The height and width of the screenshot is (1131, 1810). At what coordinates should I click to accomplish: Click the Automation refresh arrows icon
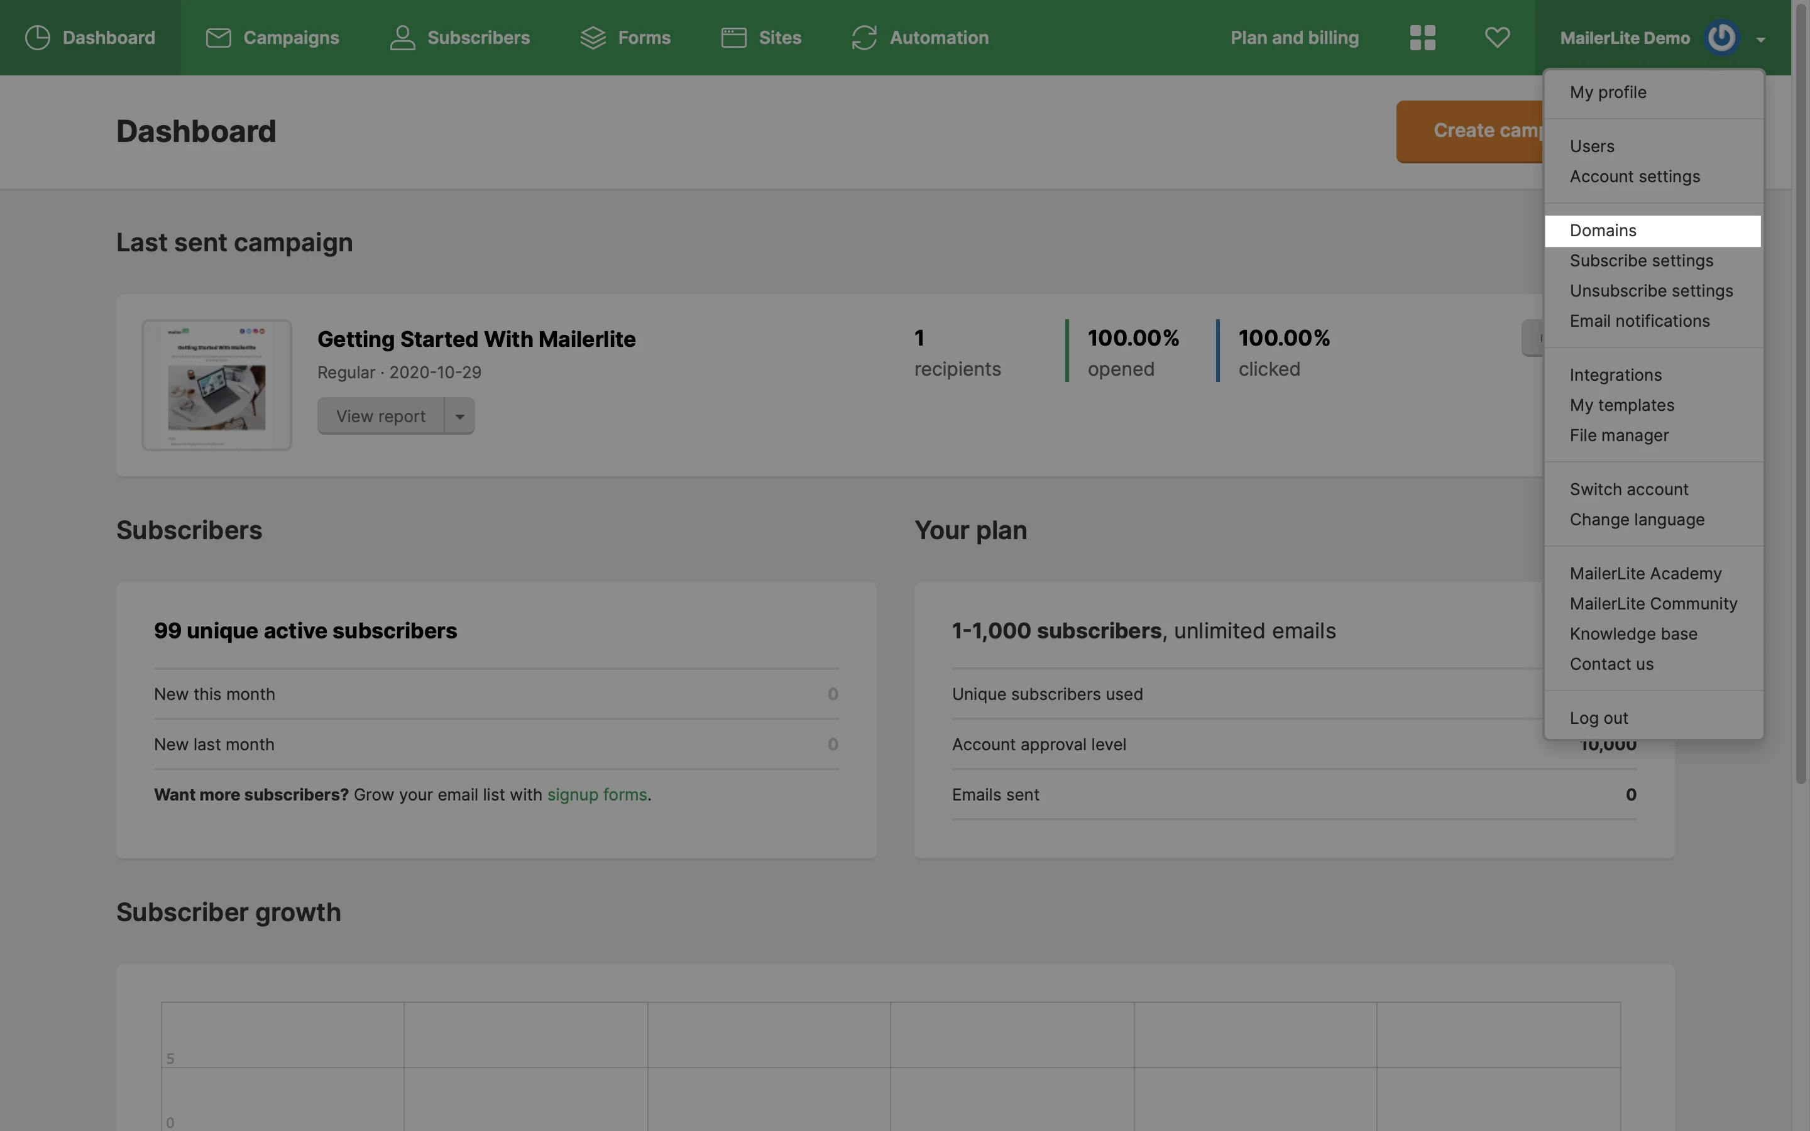(864, 38)
